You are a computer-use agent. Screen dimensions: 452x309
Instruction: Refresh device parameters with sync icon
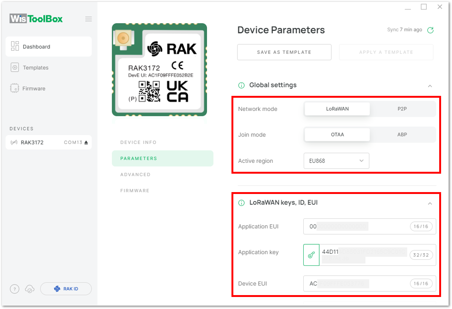coord(431,30)
